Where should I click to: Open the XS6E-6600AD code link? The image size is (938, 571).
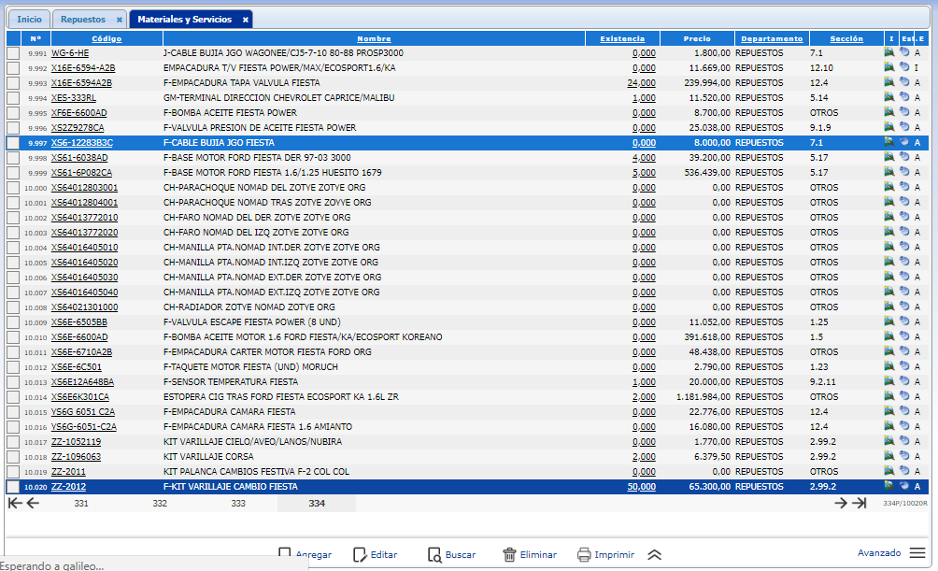click(79, 337)
